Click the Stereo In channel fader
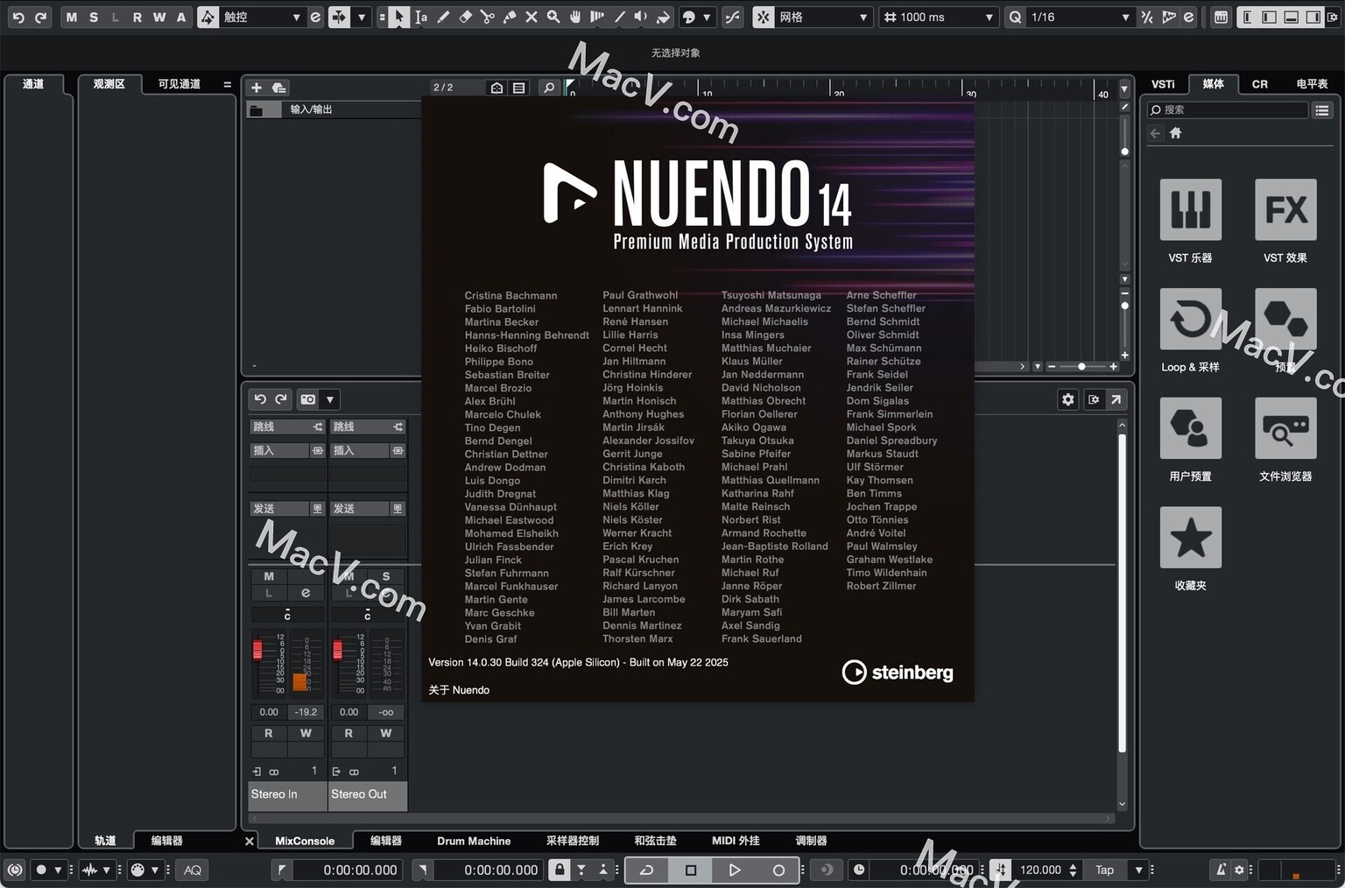 [x=257, y=651]
